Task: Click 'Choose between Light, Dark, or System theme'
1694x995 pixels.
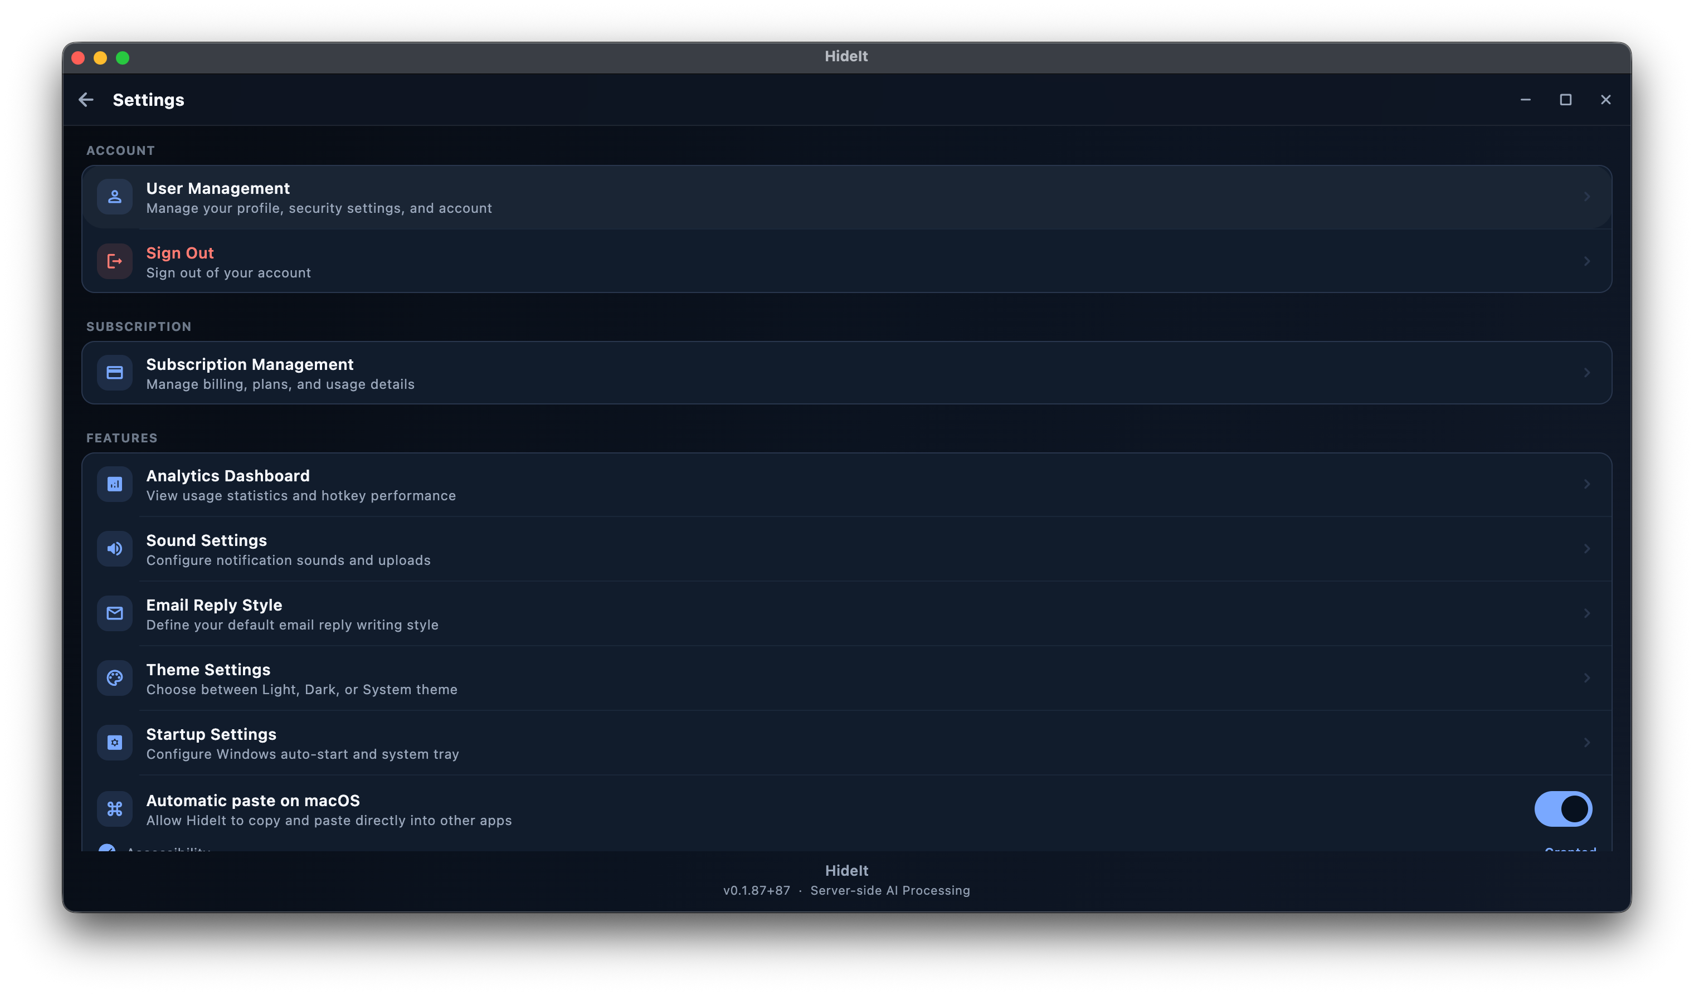Action: [x=302, y=690]
